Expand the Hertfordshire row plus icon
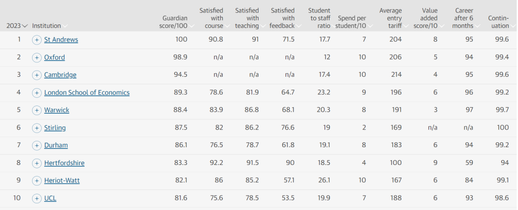Screen dimensions: 518x210 37,163
